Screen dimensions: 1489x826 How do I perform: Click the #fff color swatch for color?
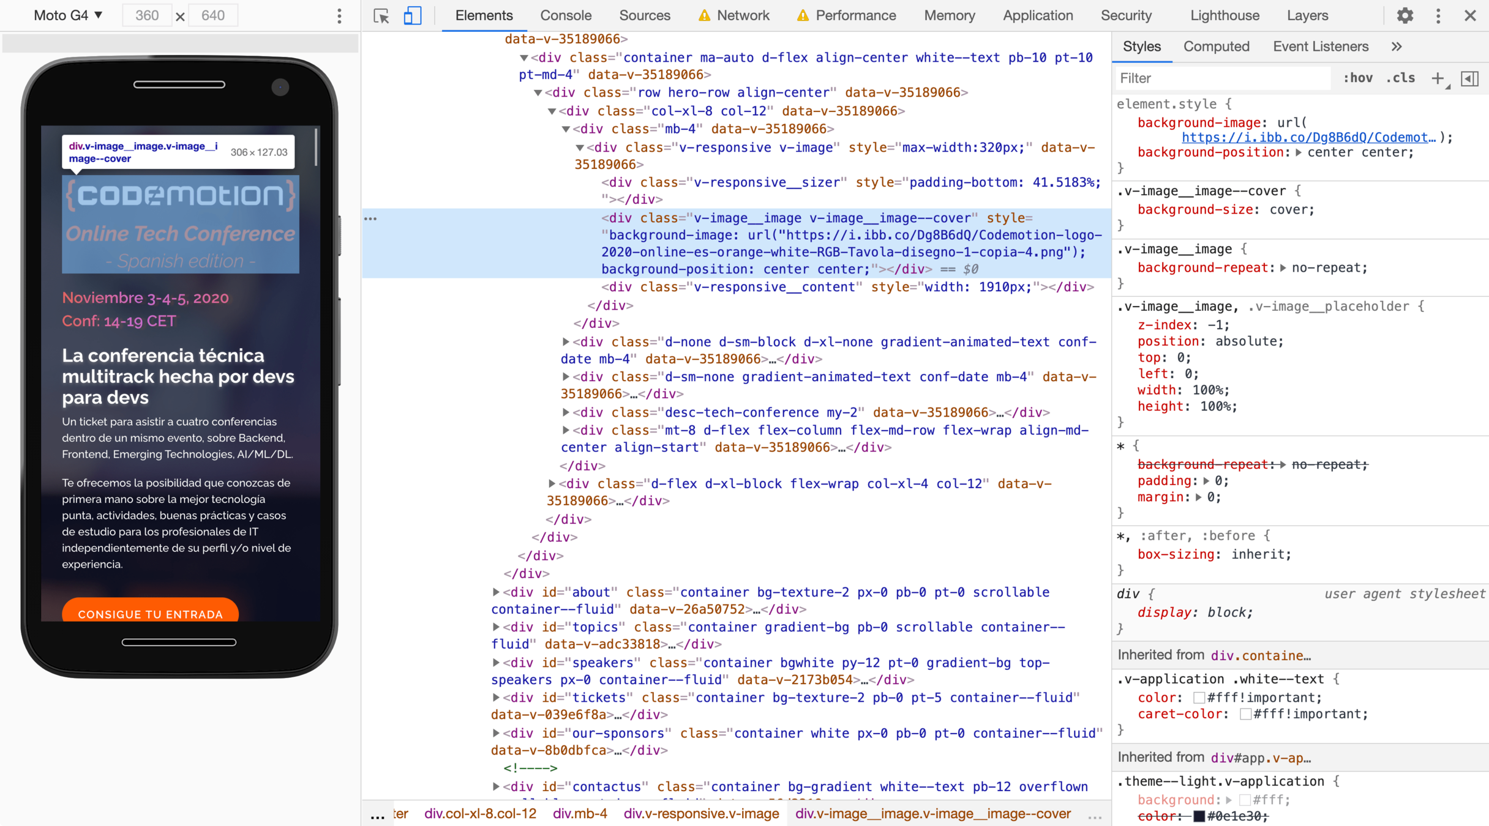coord(1199,698)
